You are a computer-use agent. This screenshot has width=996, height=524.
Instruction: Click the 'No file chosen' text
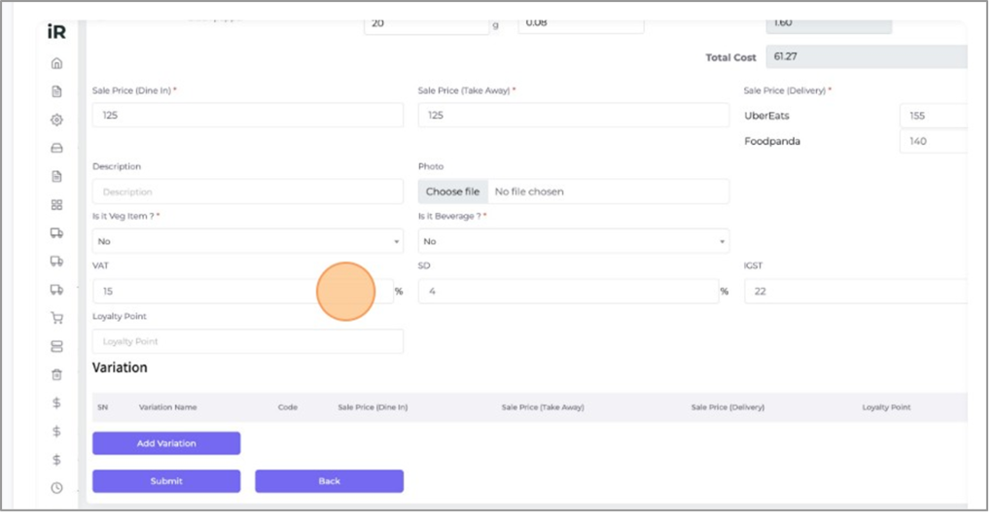tap(529, 192)
